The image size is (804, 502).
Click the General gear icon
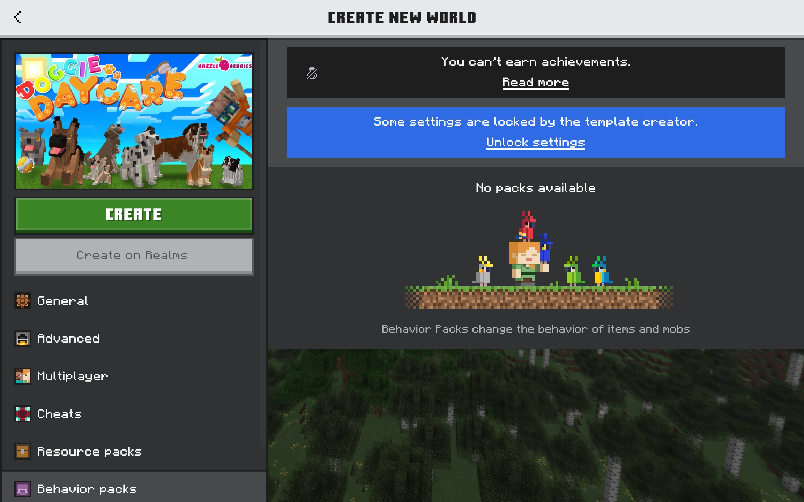pyautogui.click(x=23, y=301)
